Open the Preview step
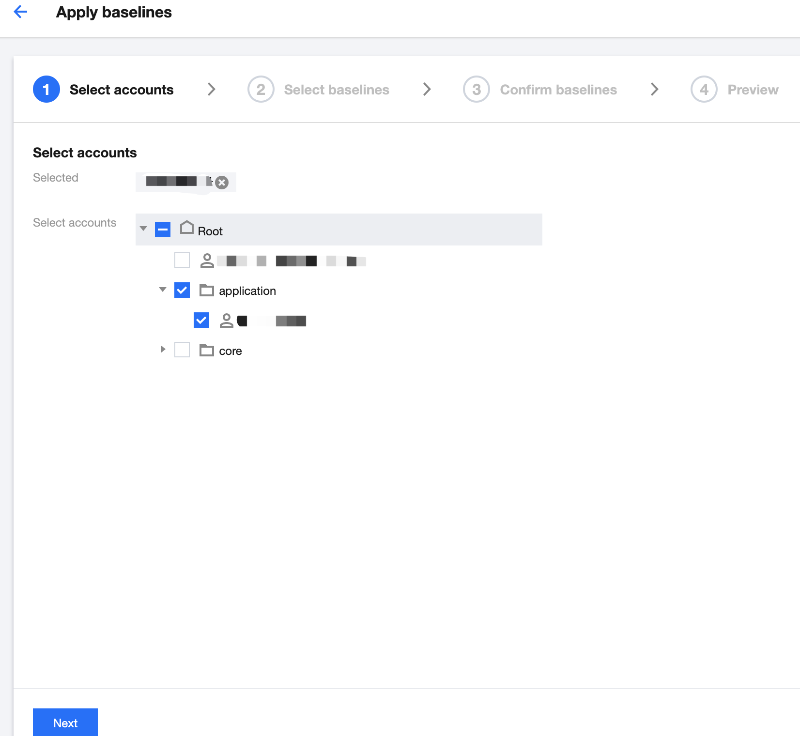 pos(753,90)
